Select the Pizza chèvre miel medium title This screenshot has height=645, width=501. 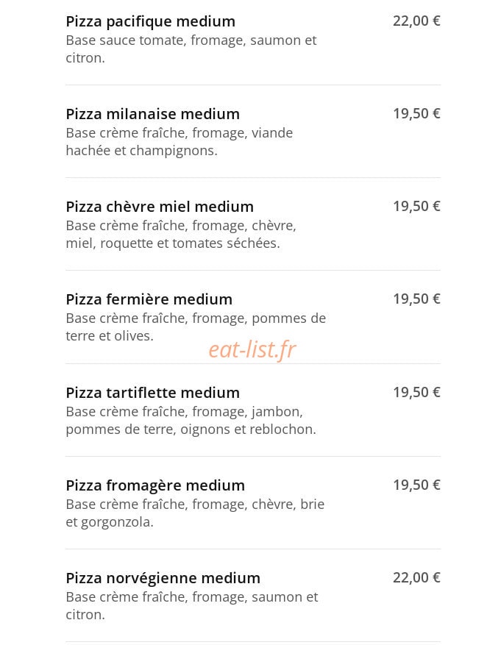(160, 207)
